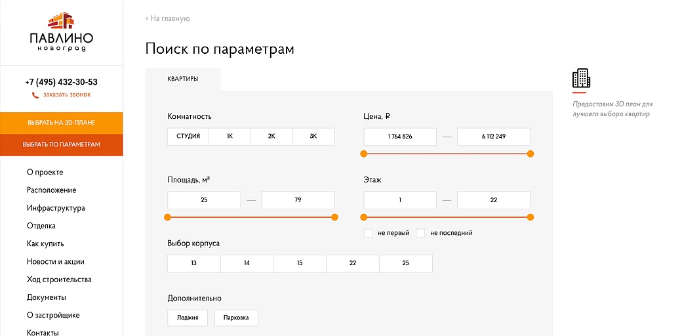Click the maximum price slider handle
Viewport: 682px width, 336px height.
[530, 154]
